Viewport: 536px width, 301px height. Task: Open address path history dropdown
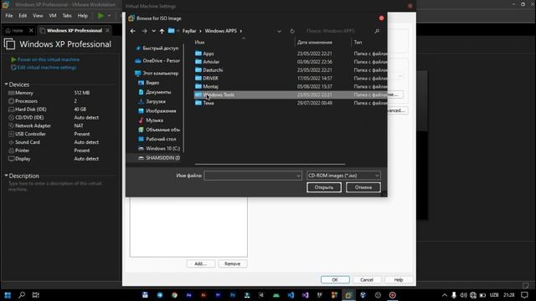coord(279,31)
